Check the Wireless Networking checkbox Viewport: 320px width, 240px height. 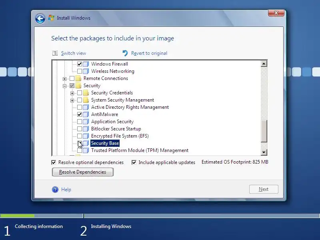80,71
